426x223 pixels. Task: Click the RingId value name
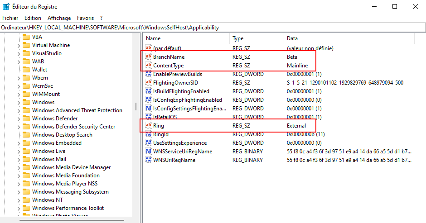click(161, 134)
